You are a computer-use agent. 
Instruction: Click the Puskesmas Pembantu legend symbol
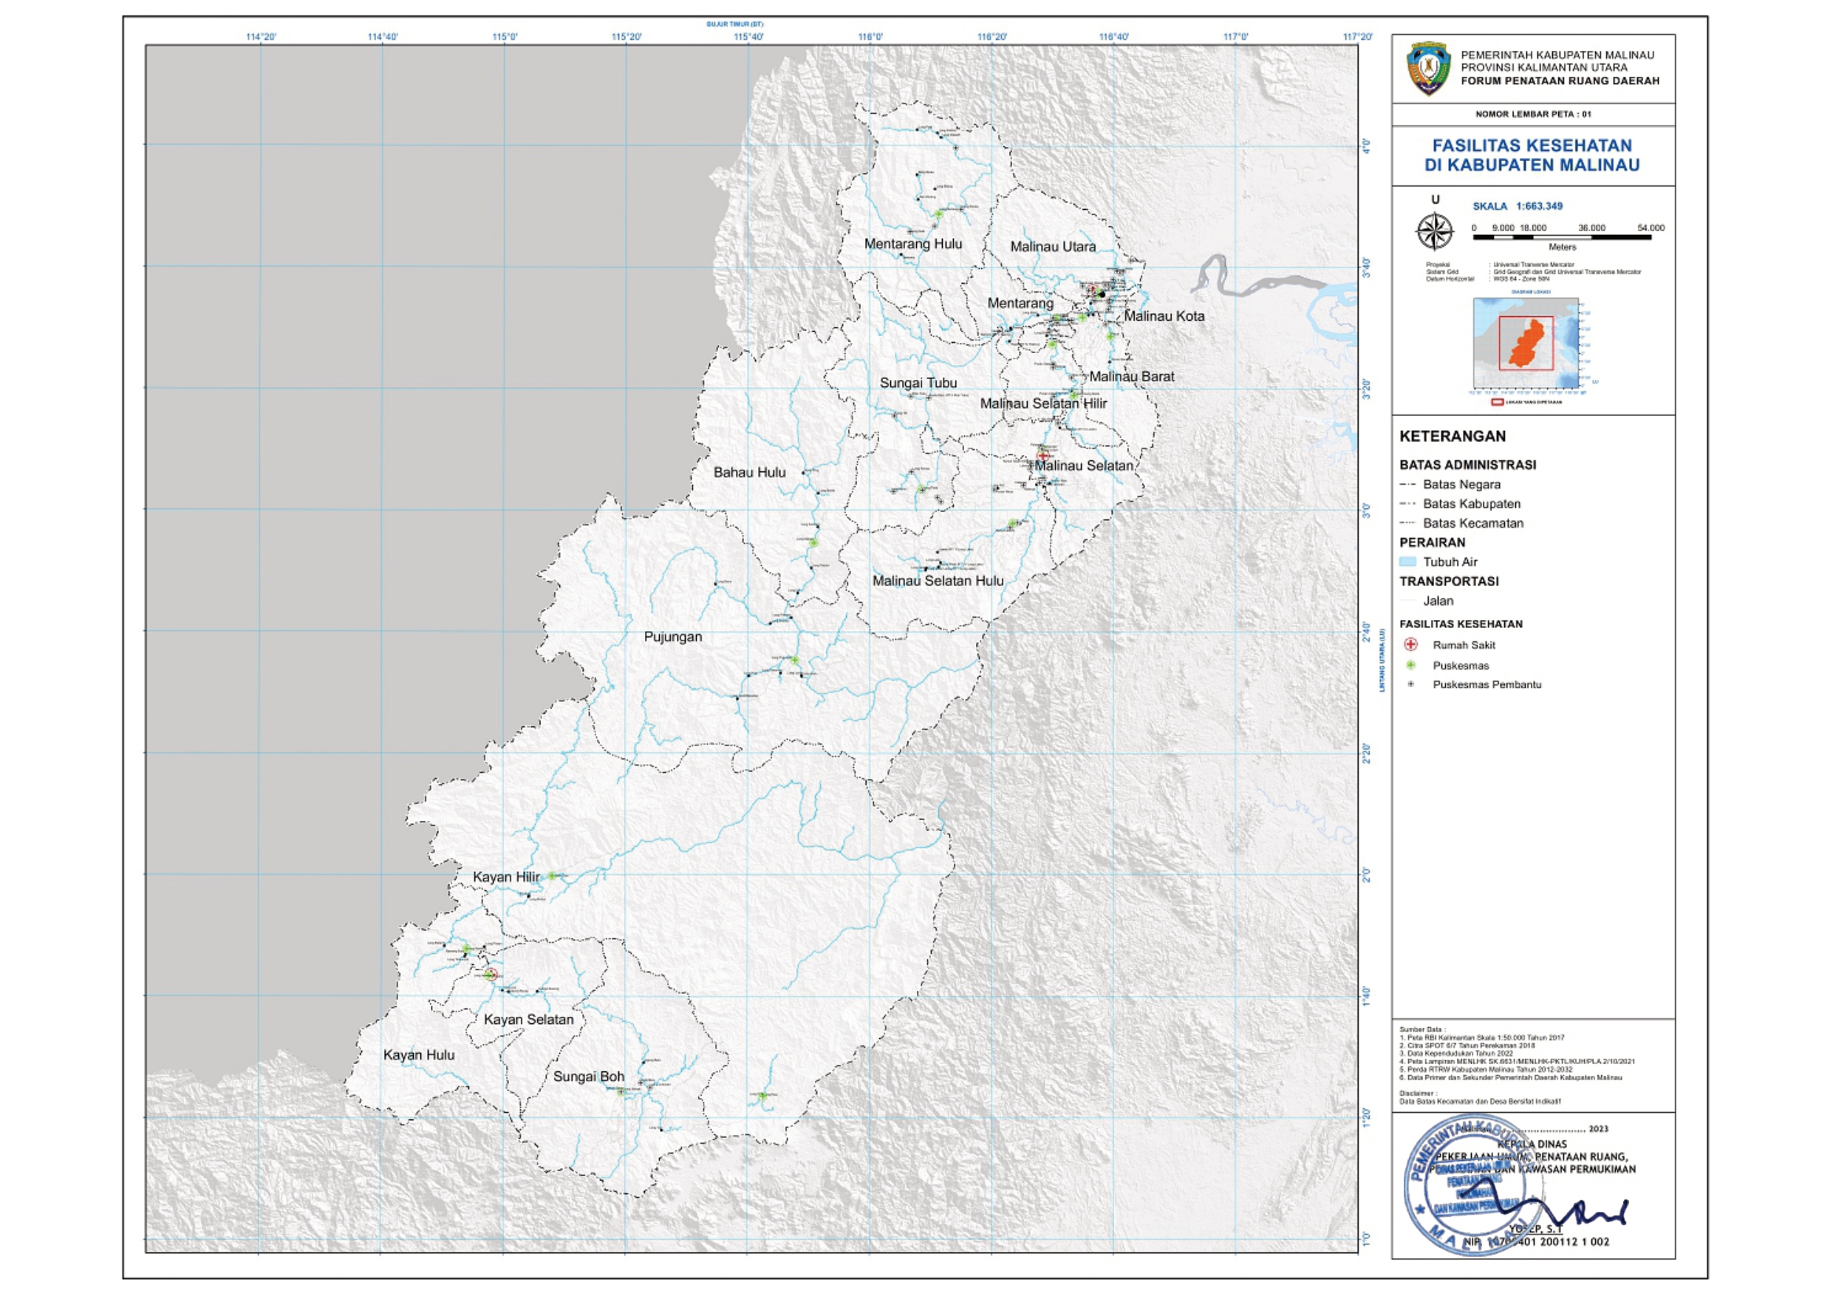tap(1410, 684)
